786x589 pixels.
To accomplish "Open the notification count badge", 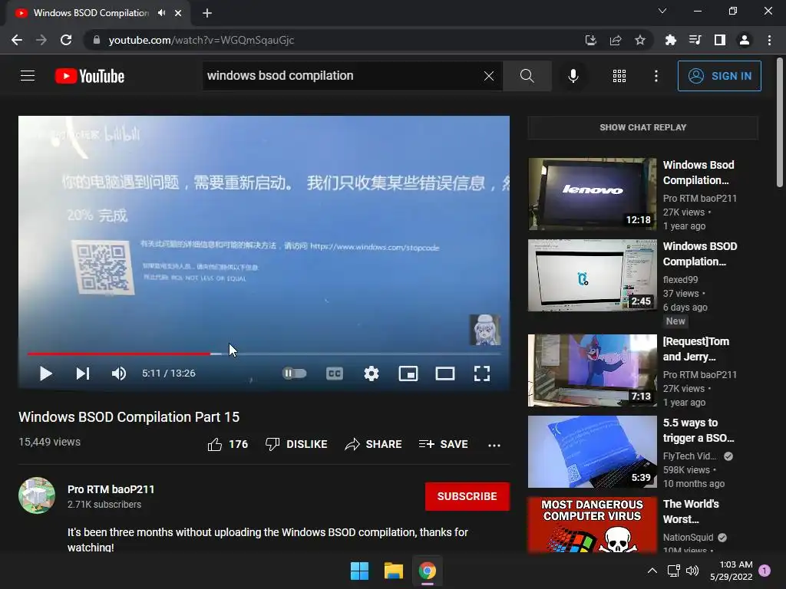I will click(765, 570).
